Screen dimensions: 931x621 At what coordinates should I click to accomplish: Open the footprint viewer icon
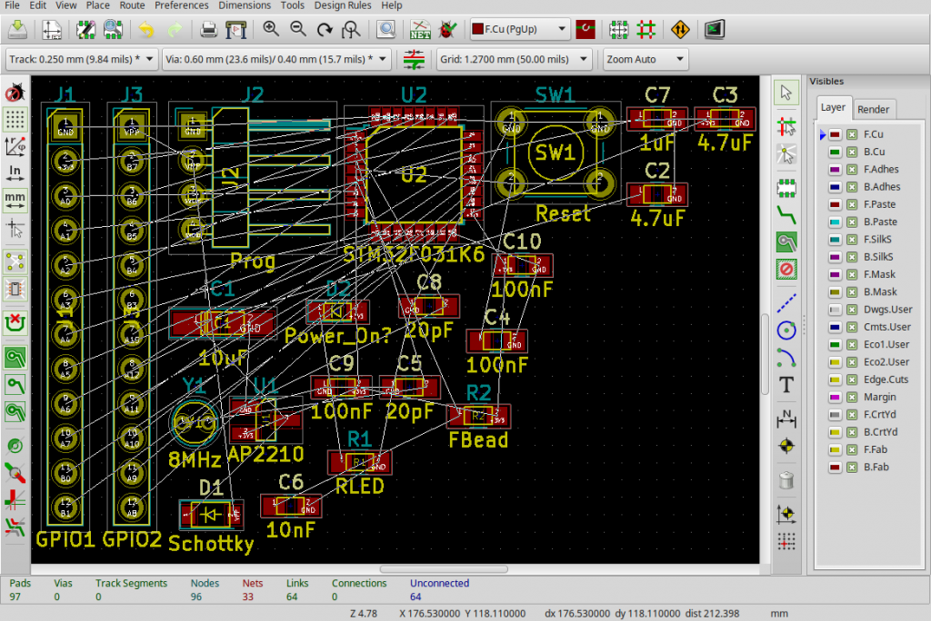(x=113, y=29)
